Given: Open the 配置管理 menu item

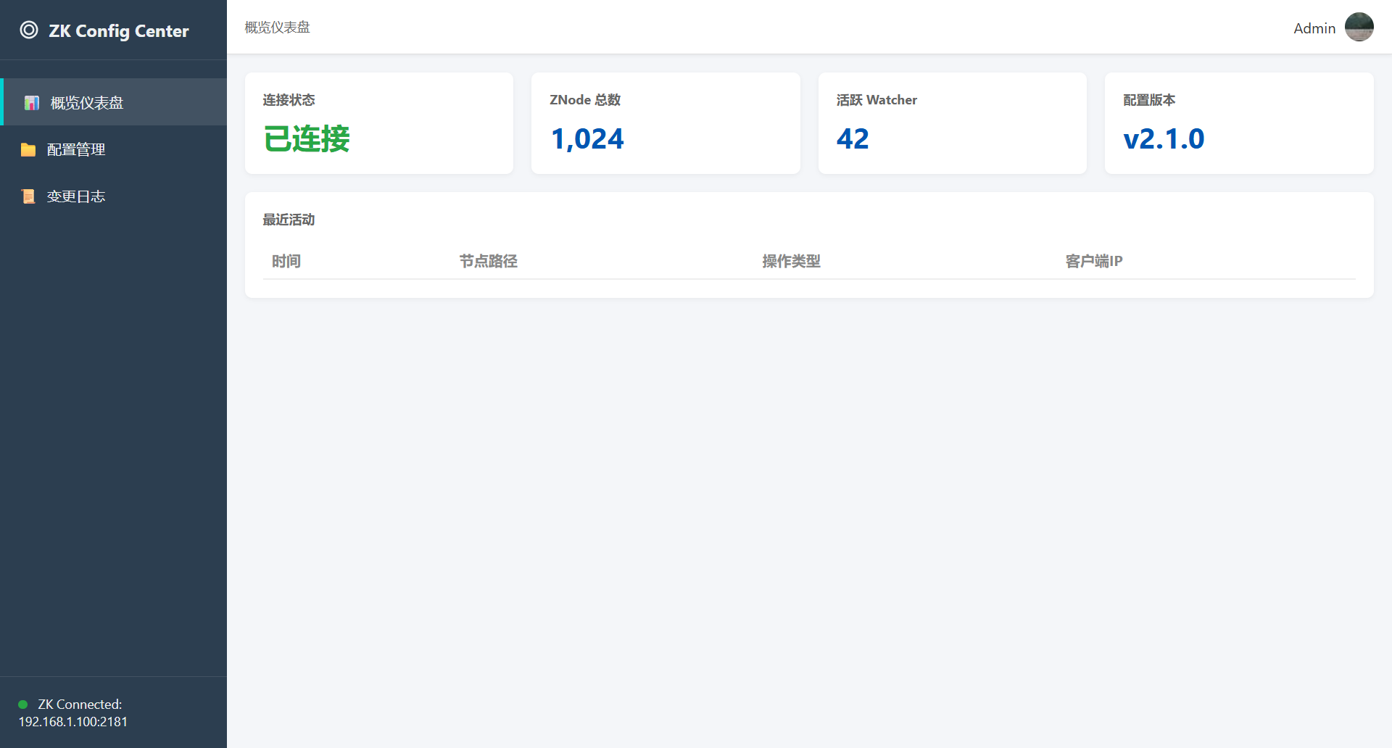Looking at the screenshot, I should coord(76,150).
